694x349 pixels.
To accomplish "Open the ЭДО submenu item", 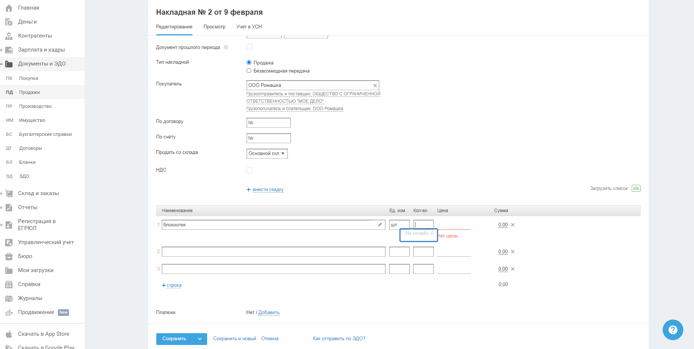I will (x=42, y=176).
